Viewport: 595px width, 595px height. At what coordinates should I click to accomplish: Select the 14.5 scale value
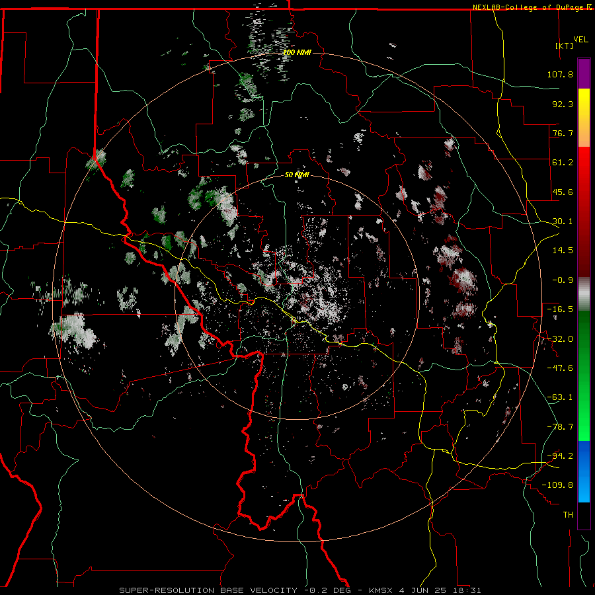click(563, 251)
